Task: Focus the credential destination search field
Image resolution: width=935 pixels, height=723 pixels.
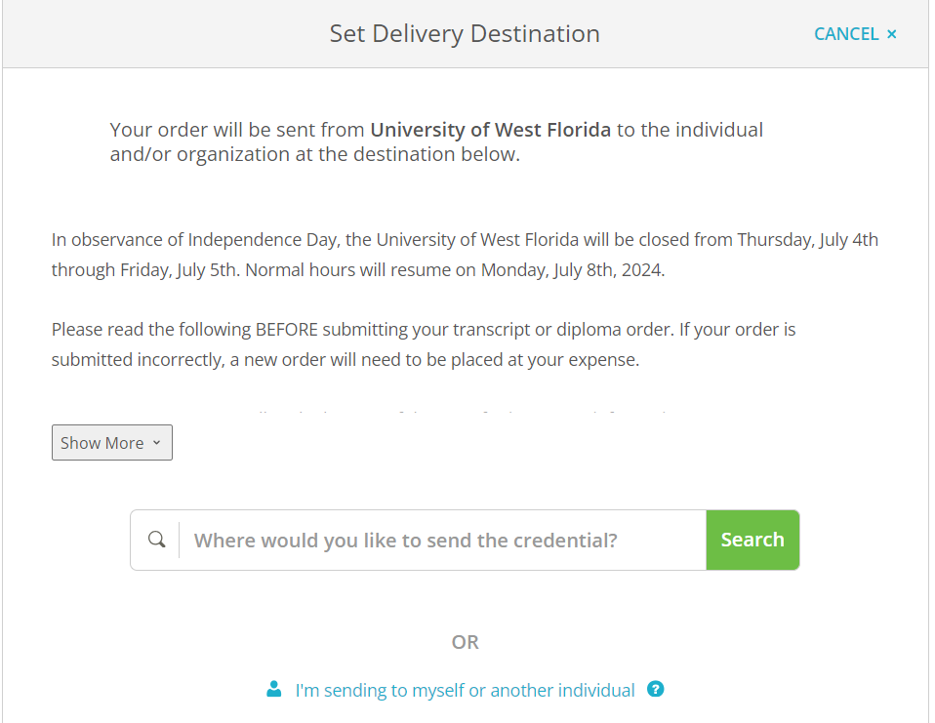Action: (x=442, y=540)
